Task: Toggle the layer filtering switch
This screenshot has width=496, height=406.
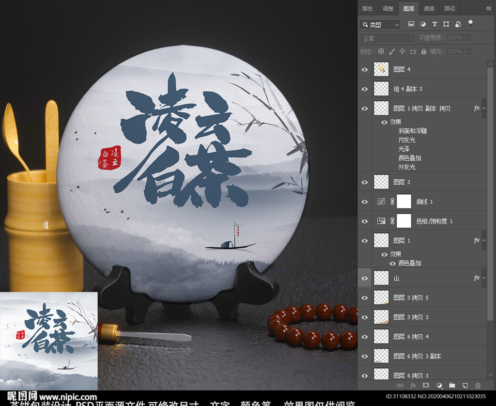Action: pyautogui.click(x=470, y=24)
